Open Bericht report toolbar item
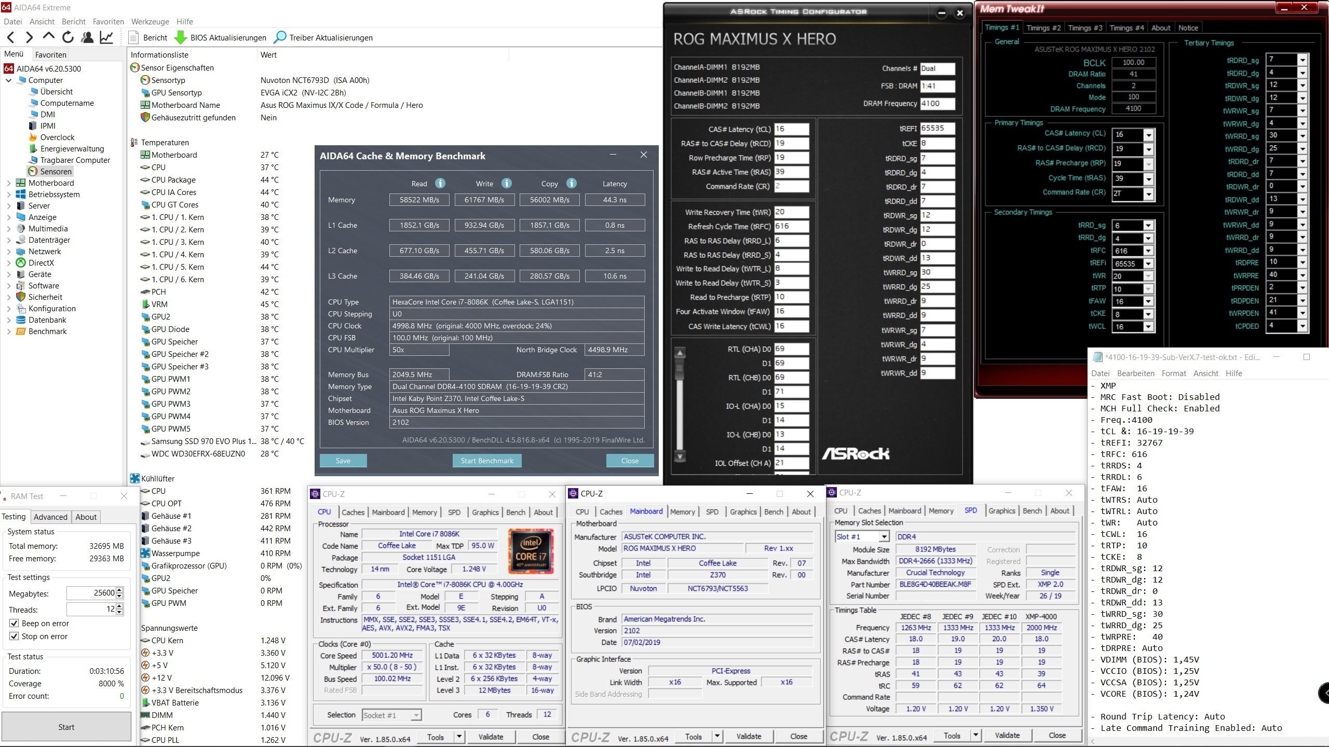 (148, 37)
